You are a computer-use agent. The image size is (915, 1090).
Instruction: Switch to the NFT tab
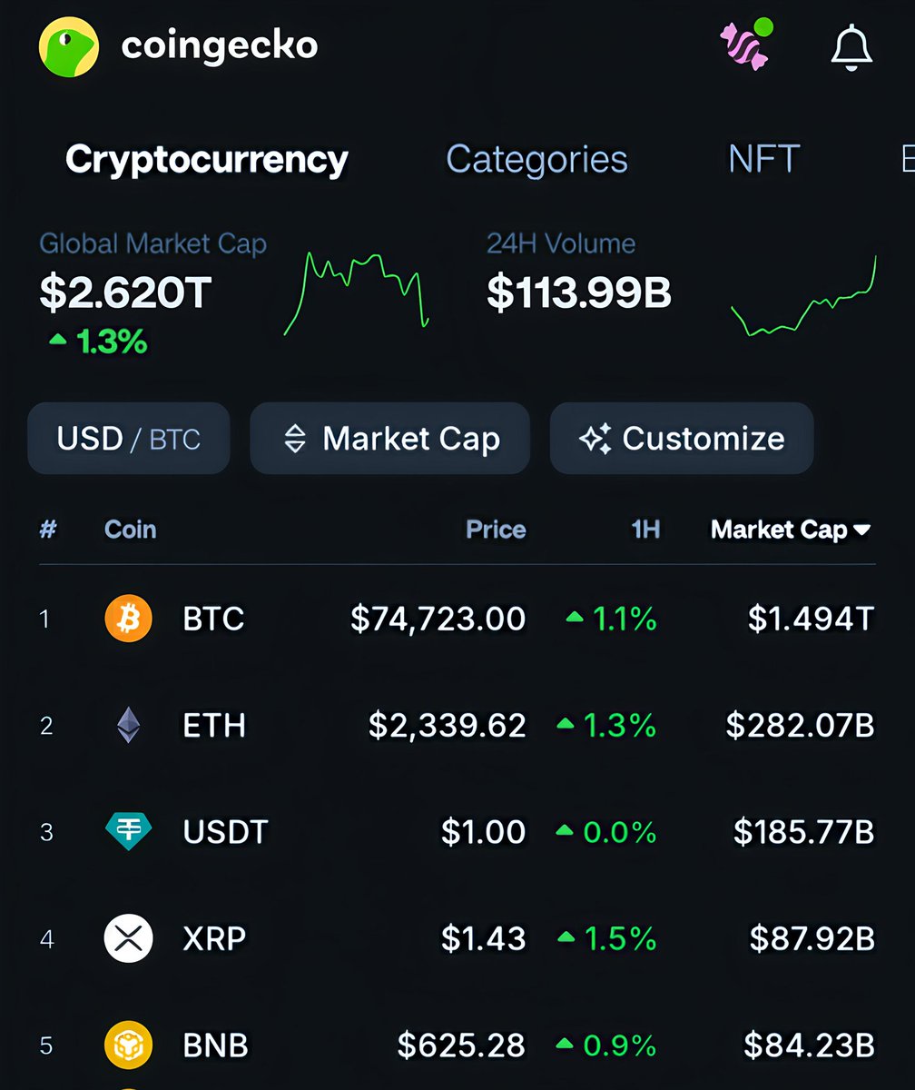(763, 160)
